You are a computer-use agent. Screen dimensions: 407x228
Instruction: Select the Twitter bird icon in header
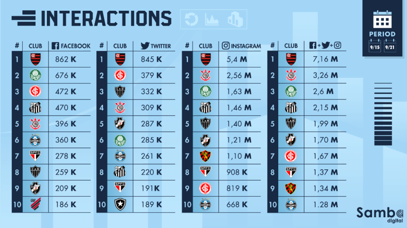pyautogui.click(x=145, y=46)
